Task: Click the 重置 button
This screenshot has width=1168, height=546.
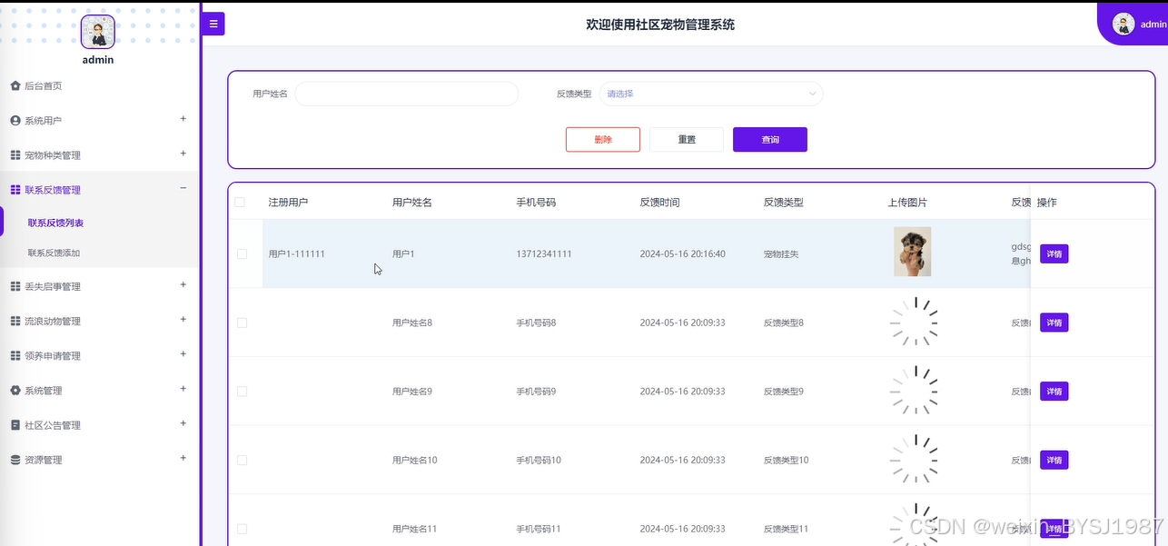Action: pyautogui.click(x=687, y=139)
